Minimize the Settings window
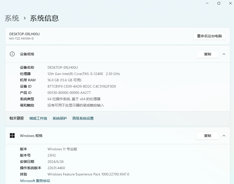 [x=207, y=3]
